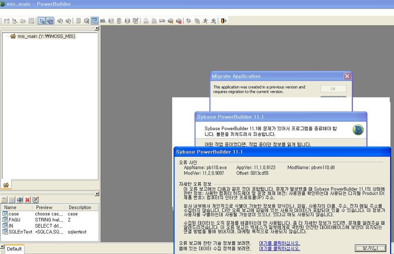Click the 닫기(C) close button
Image resolution: width=394 pixels, height=254 pixels.
tap(371, 248)
